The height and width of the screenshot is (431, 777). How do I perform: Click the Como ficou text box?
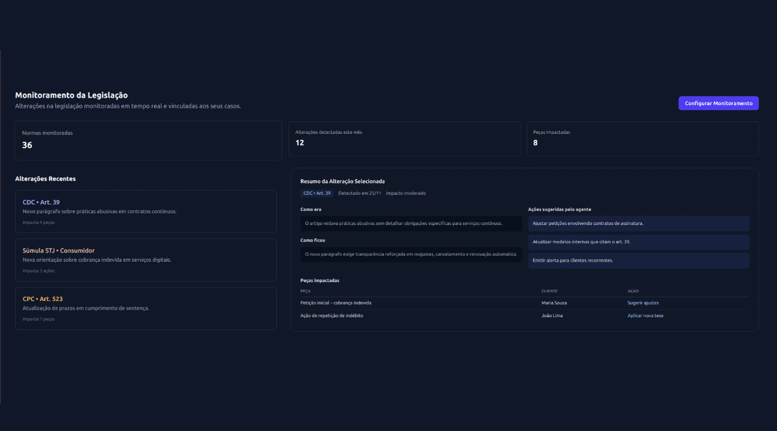coord(411,254)
